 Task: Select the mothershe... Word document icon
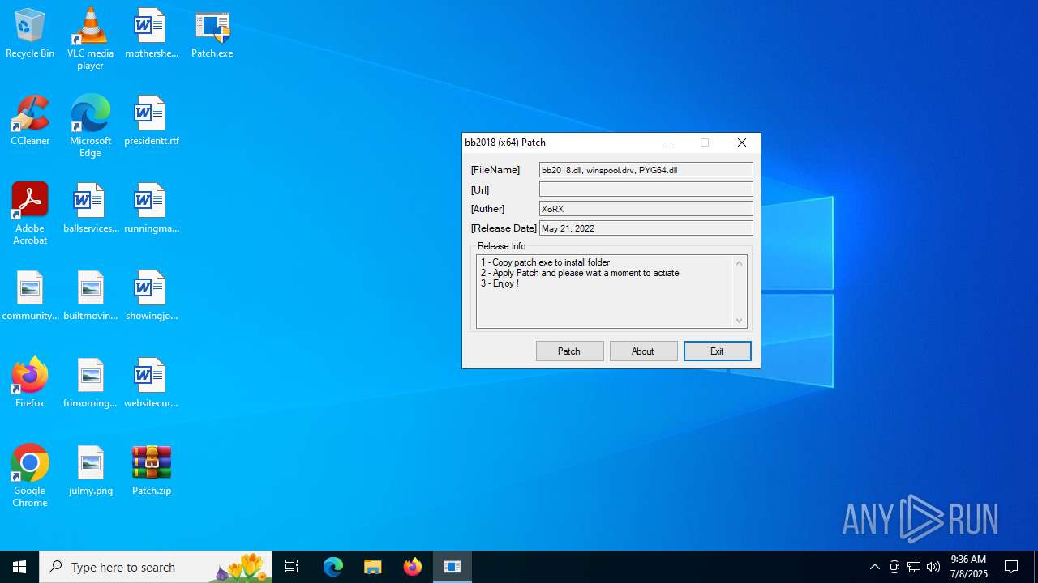click(x=151, y=34)
